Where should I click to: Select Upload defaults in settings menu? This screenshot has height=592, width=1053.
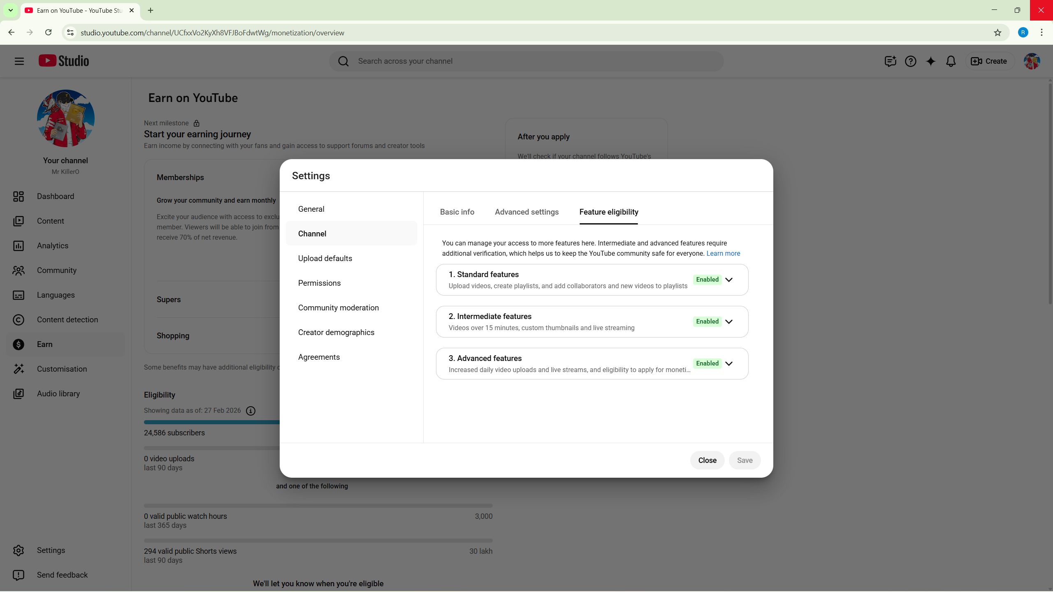coord(325,259)
